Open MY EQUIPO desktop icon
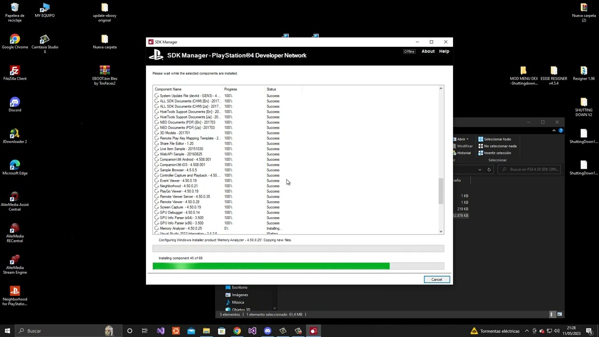Image resolution: width=599 pixels, height=337 pixels. click(x=44, y=10)
